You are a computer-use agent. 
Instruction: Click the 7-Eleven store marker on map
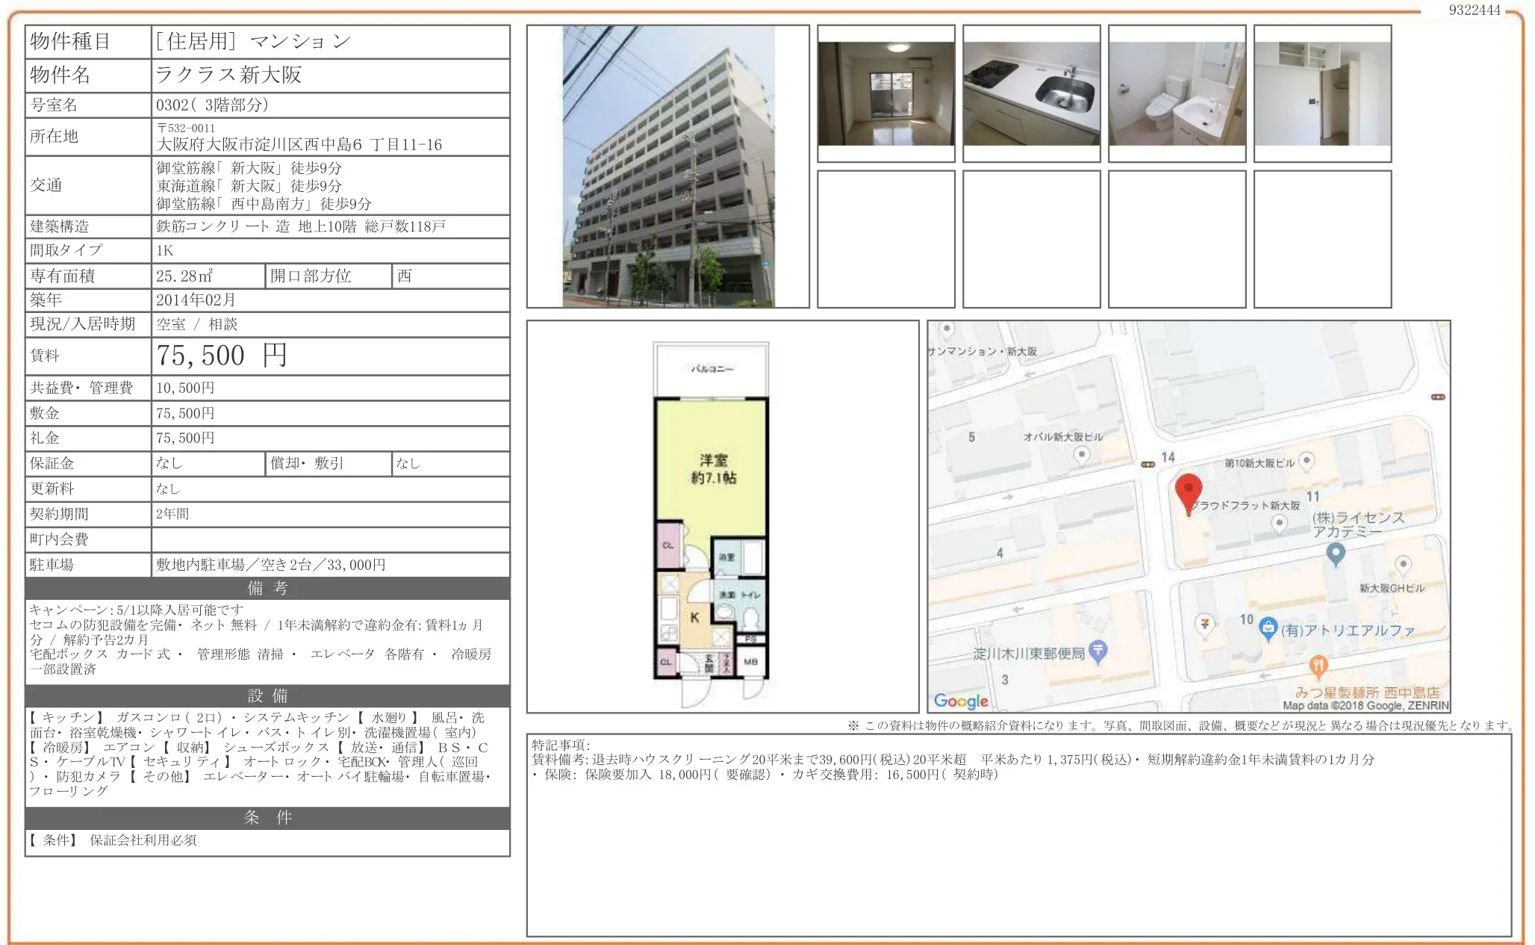click(x=1204, y=624)
